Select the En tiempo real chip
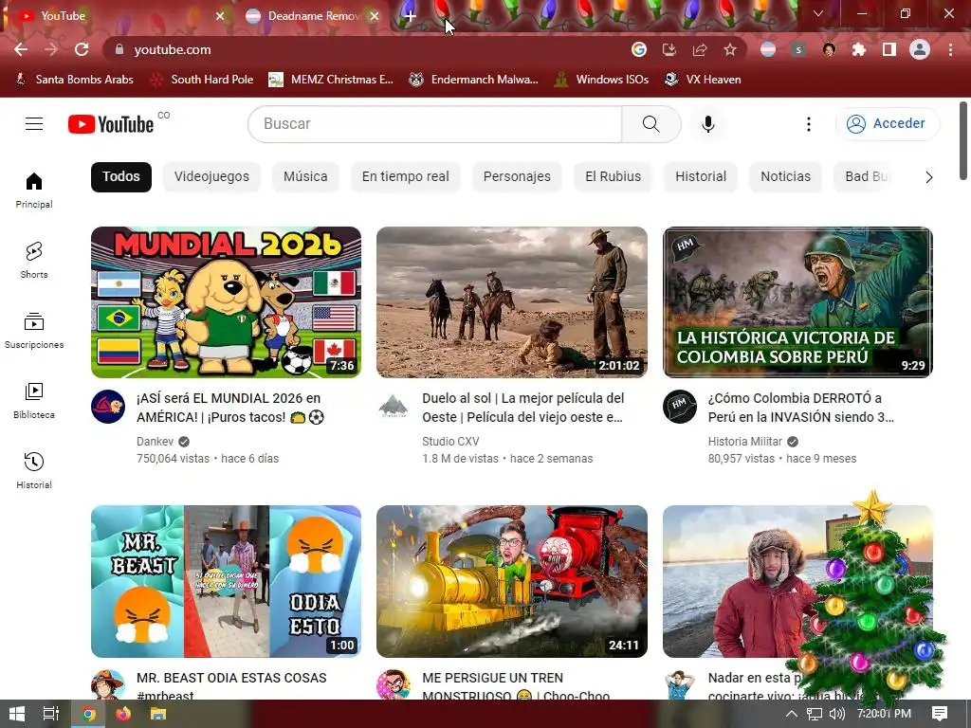This screenshot has width=971, height=728. pyautogui.click(x=406, y=177)
